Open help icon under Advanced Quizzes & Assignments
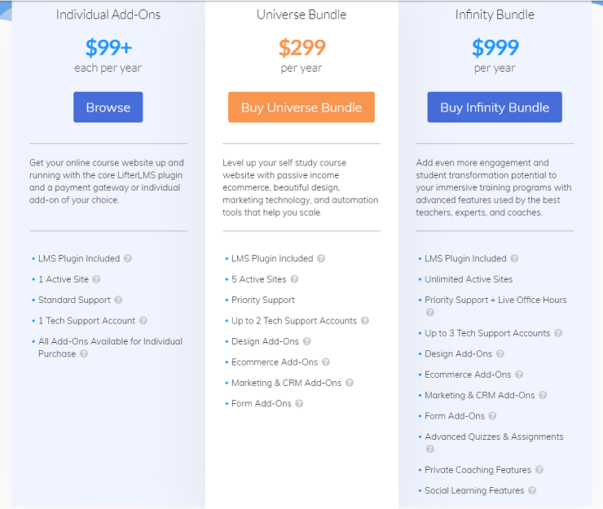 [429, 450]
